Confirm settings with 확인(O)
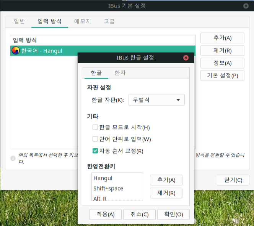Viewport: 254px width, 226px height. (173, 215)
